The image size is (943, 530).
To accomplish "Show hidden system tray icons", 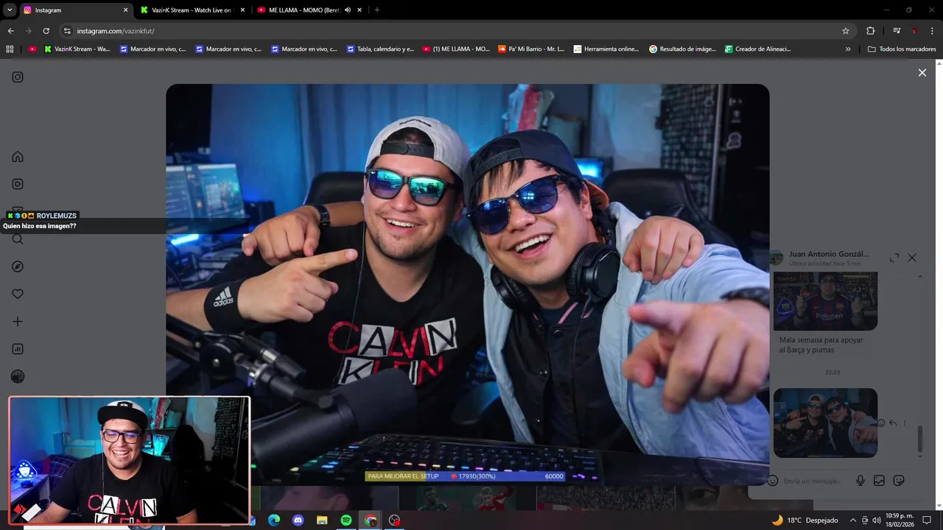I will pos(853,520).
